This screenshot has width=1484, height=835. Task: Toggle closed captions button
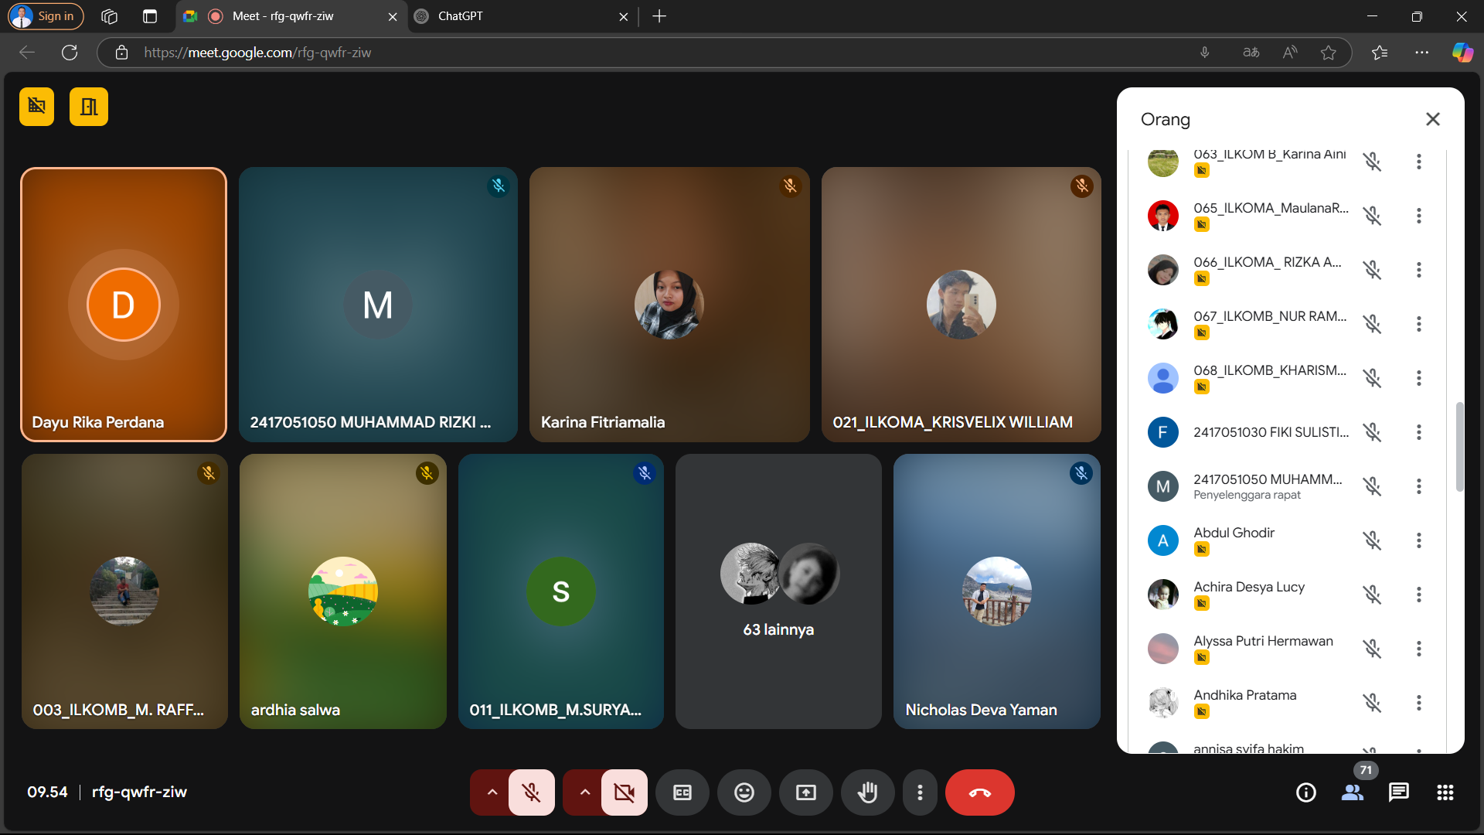point(682,792)
